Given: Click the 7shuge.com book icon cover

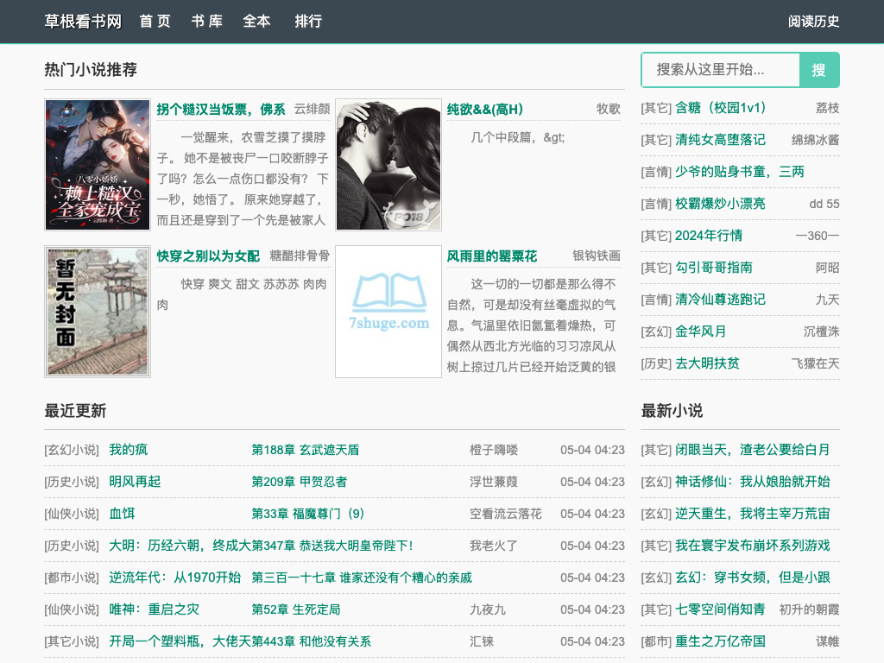Looking at the screenshot, I should (388, 312).
